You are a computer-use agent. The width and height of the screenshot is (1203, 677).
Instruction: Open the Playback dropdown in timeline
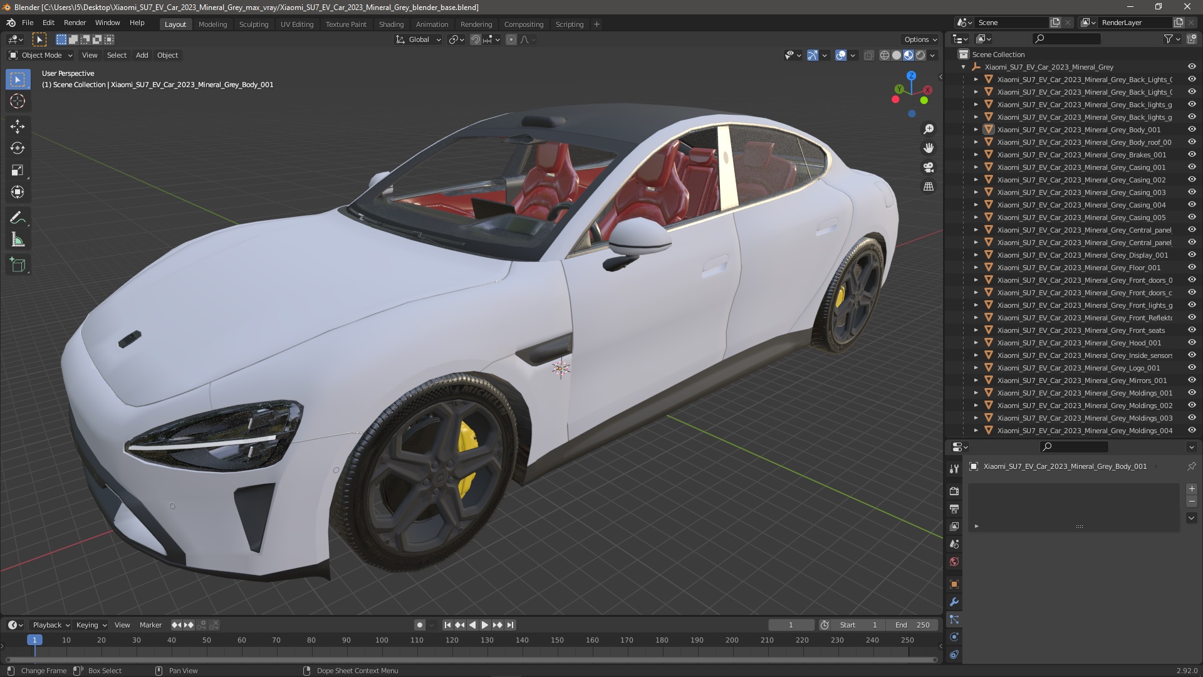50,625
